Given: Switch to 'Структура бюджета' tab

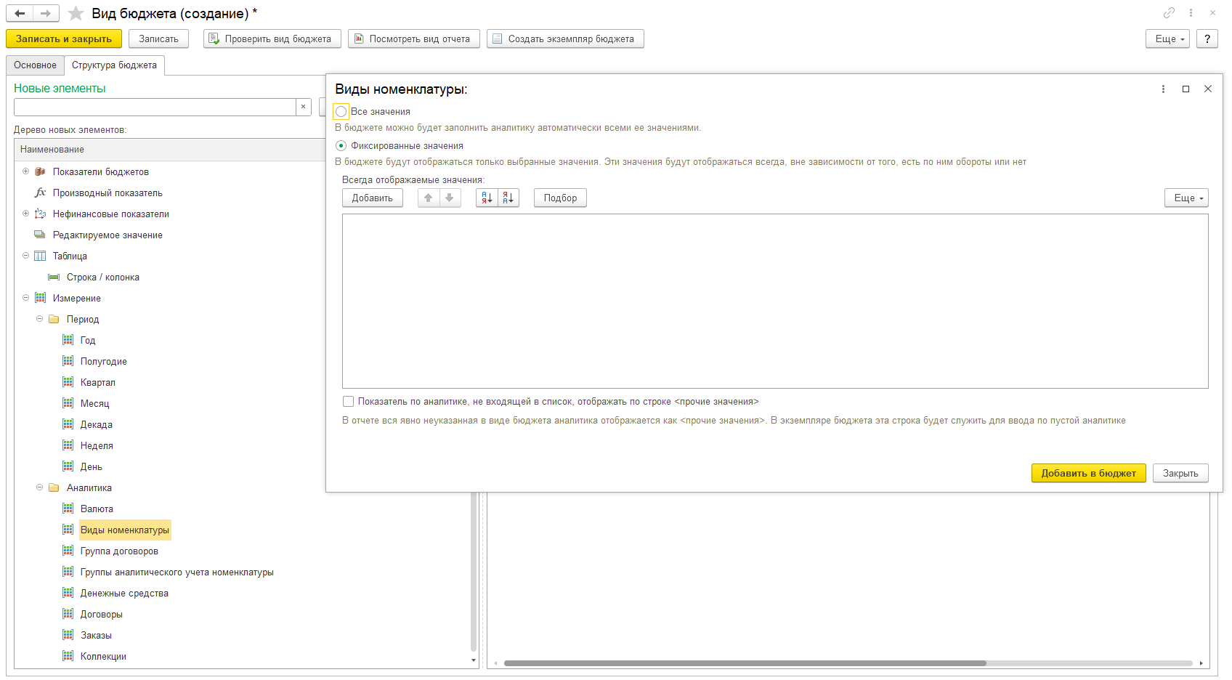Looking at the screenshot, I should (x=114, y=65).
